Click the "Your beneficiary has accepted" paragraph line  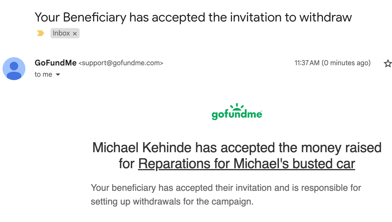pyautogui.click(x=226, y=188)
